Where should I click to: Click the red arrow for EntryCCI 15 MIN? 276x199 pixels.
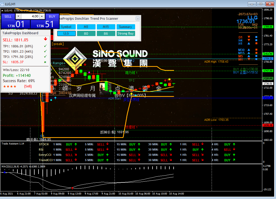point(139,155)
